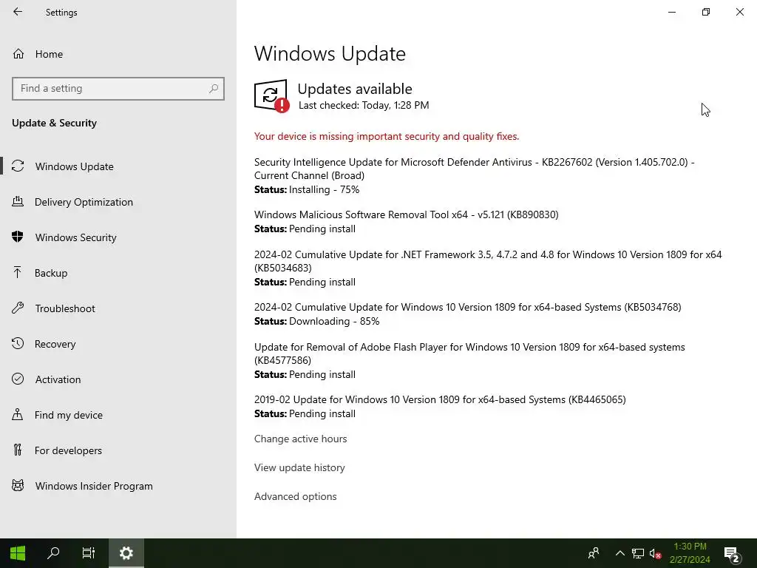Click the Windows Update sync arrows sidebar icon
757x568 pixels.
coord(18,166)
